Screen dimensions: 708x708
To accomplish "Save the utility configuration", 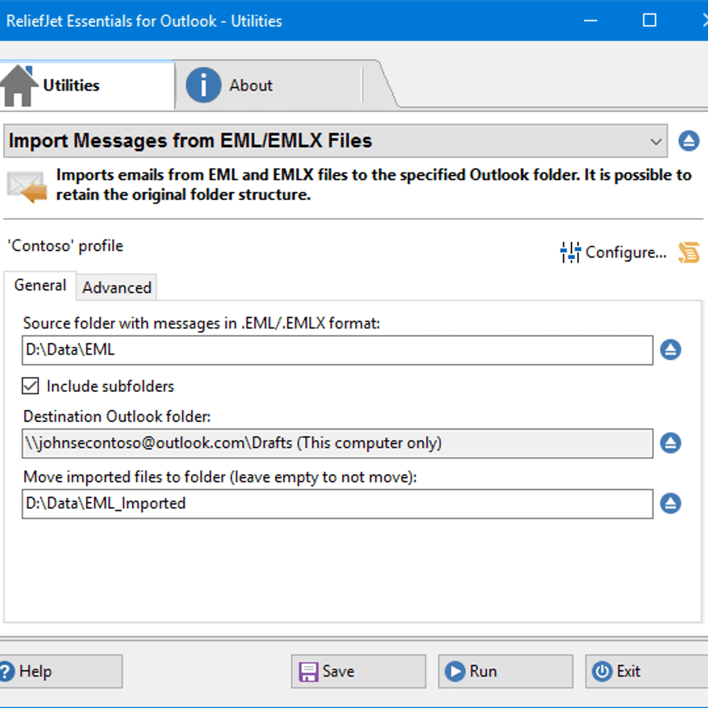I will 358,671.
